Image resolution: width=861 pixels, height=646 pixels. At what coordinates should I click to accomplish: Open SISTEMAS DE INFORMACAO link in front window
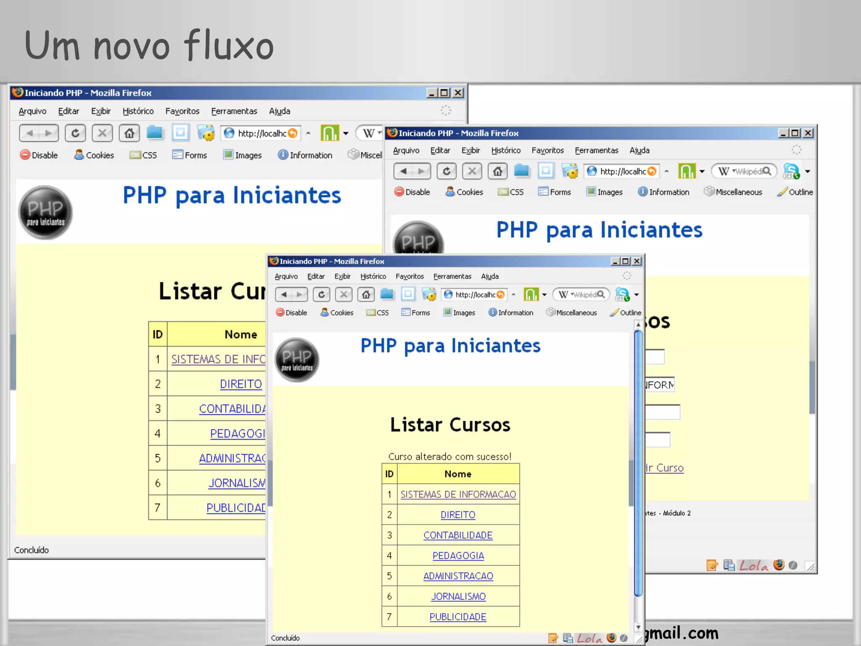coord(458,494)
